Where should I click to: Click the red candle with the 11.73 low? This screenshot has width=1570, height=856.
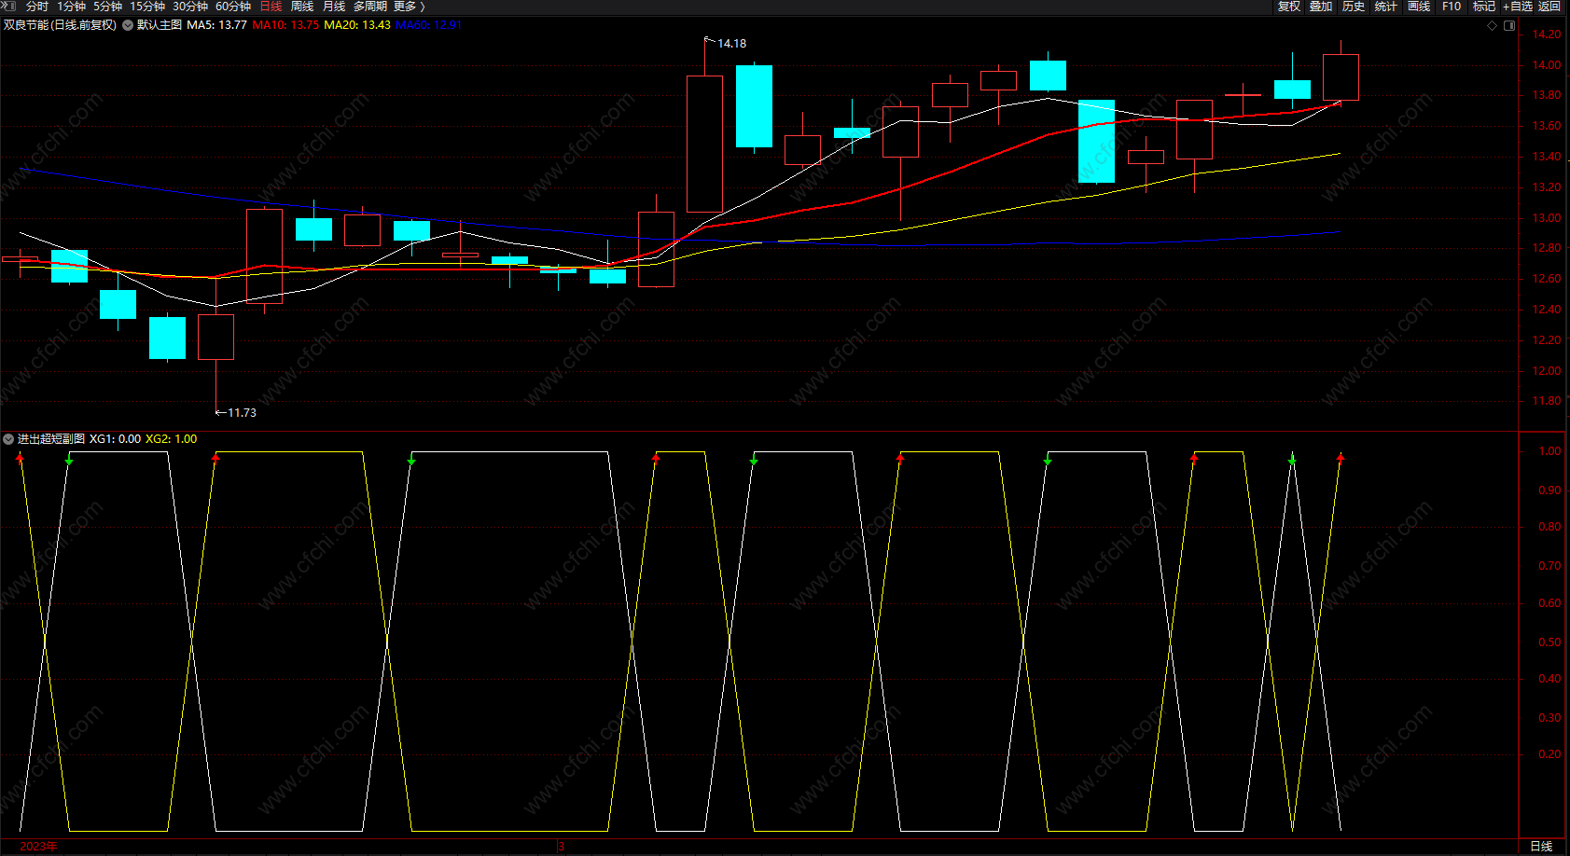pyautogui.click(x=215, y=337)
